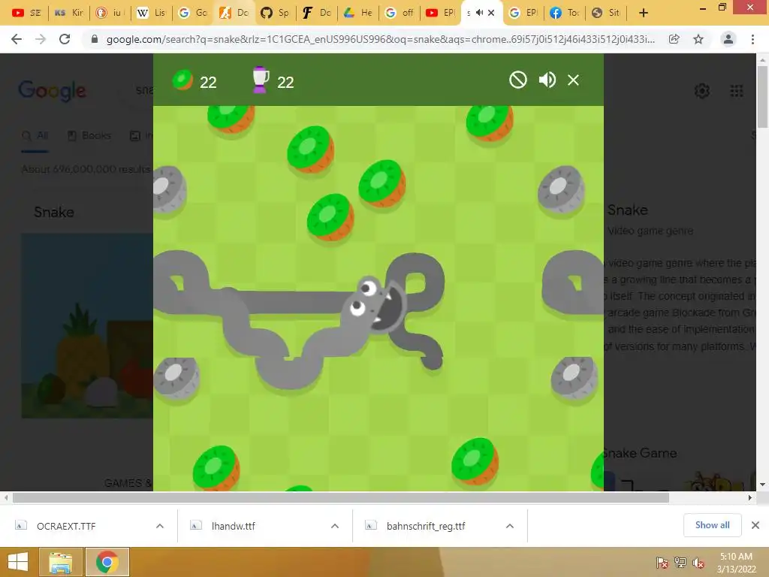Open downloaded OCRAEXT.TTF file
The height and width of the screenshot is (577, 769).
(x=66, y=526)
